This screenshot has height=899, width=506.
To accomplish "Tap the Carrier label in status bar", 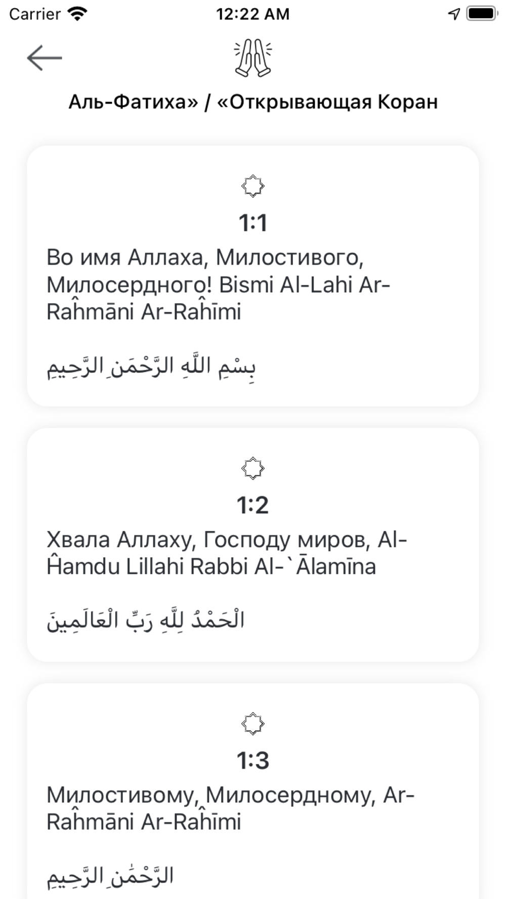I will [35, 14].
